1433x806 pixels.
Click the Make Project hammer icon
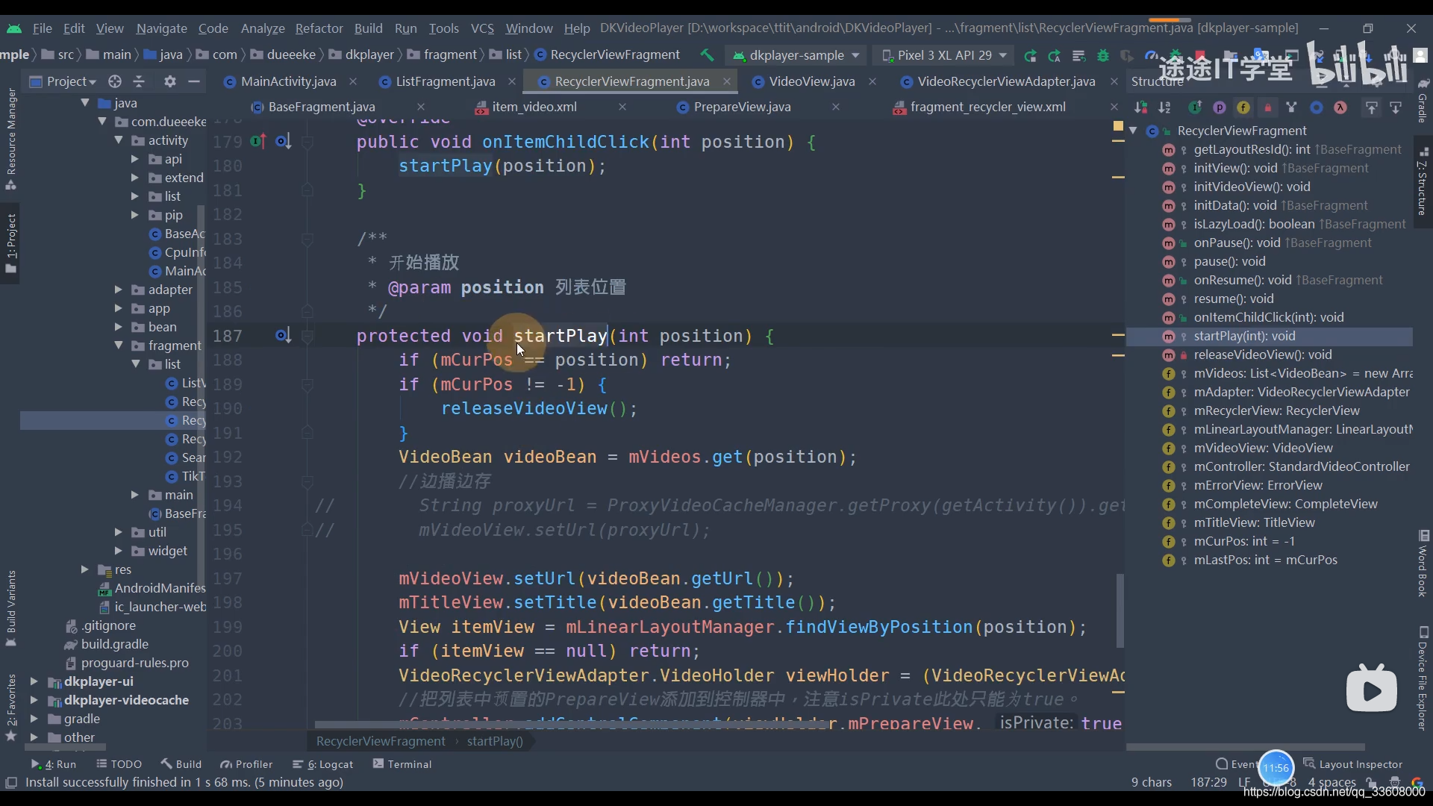(x=706, y=54)
